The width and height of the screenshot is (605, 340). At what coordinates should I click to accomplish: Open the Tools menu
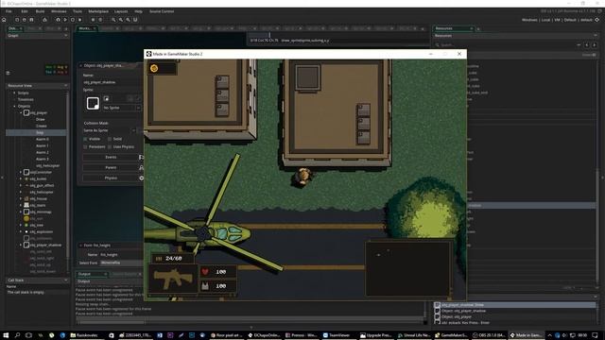point(78,11)
